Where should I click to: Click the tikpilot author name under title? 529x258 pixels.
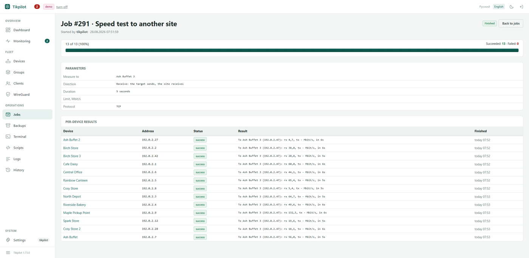coord(82,32)
